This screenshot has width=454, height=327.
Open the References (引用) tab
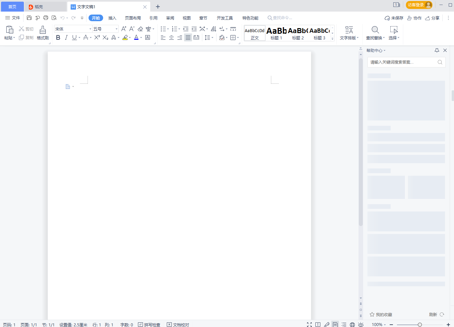(x=154, y=18)
